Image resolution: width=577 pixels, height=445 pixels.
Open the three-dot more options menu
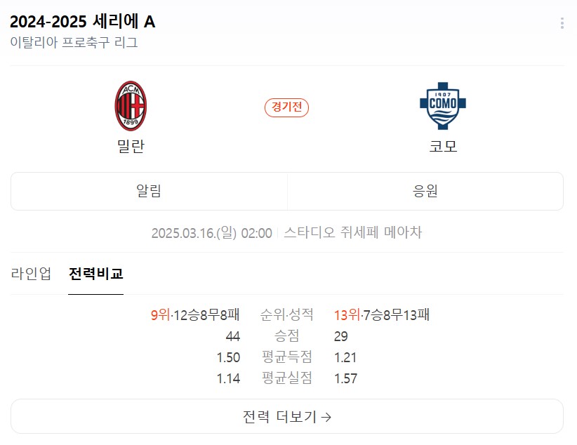click(x=562, y=23)
